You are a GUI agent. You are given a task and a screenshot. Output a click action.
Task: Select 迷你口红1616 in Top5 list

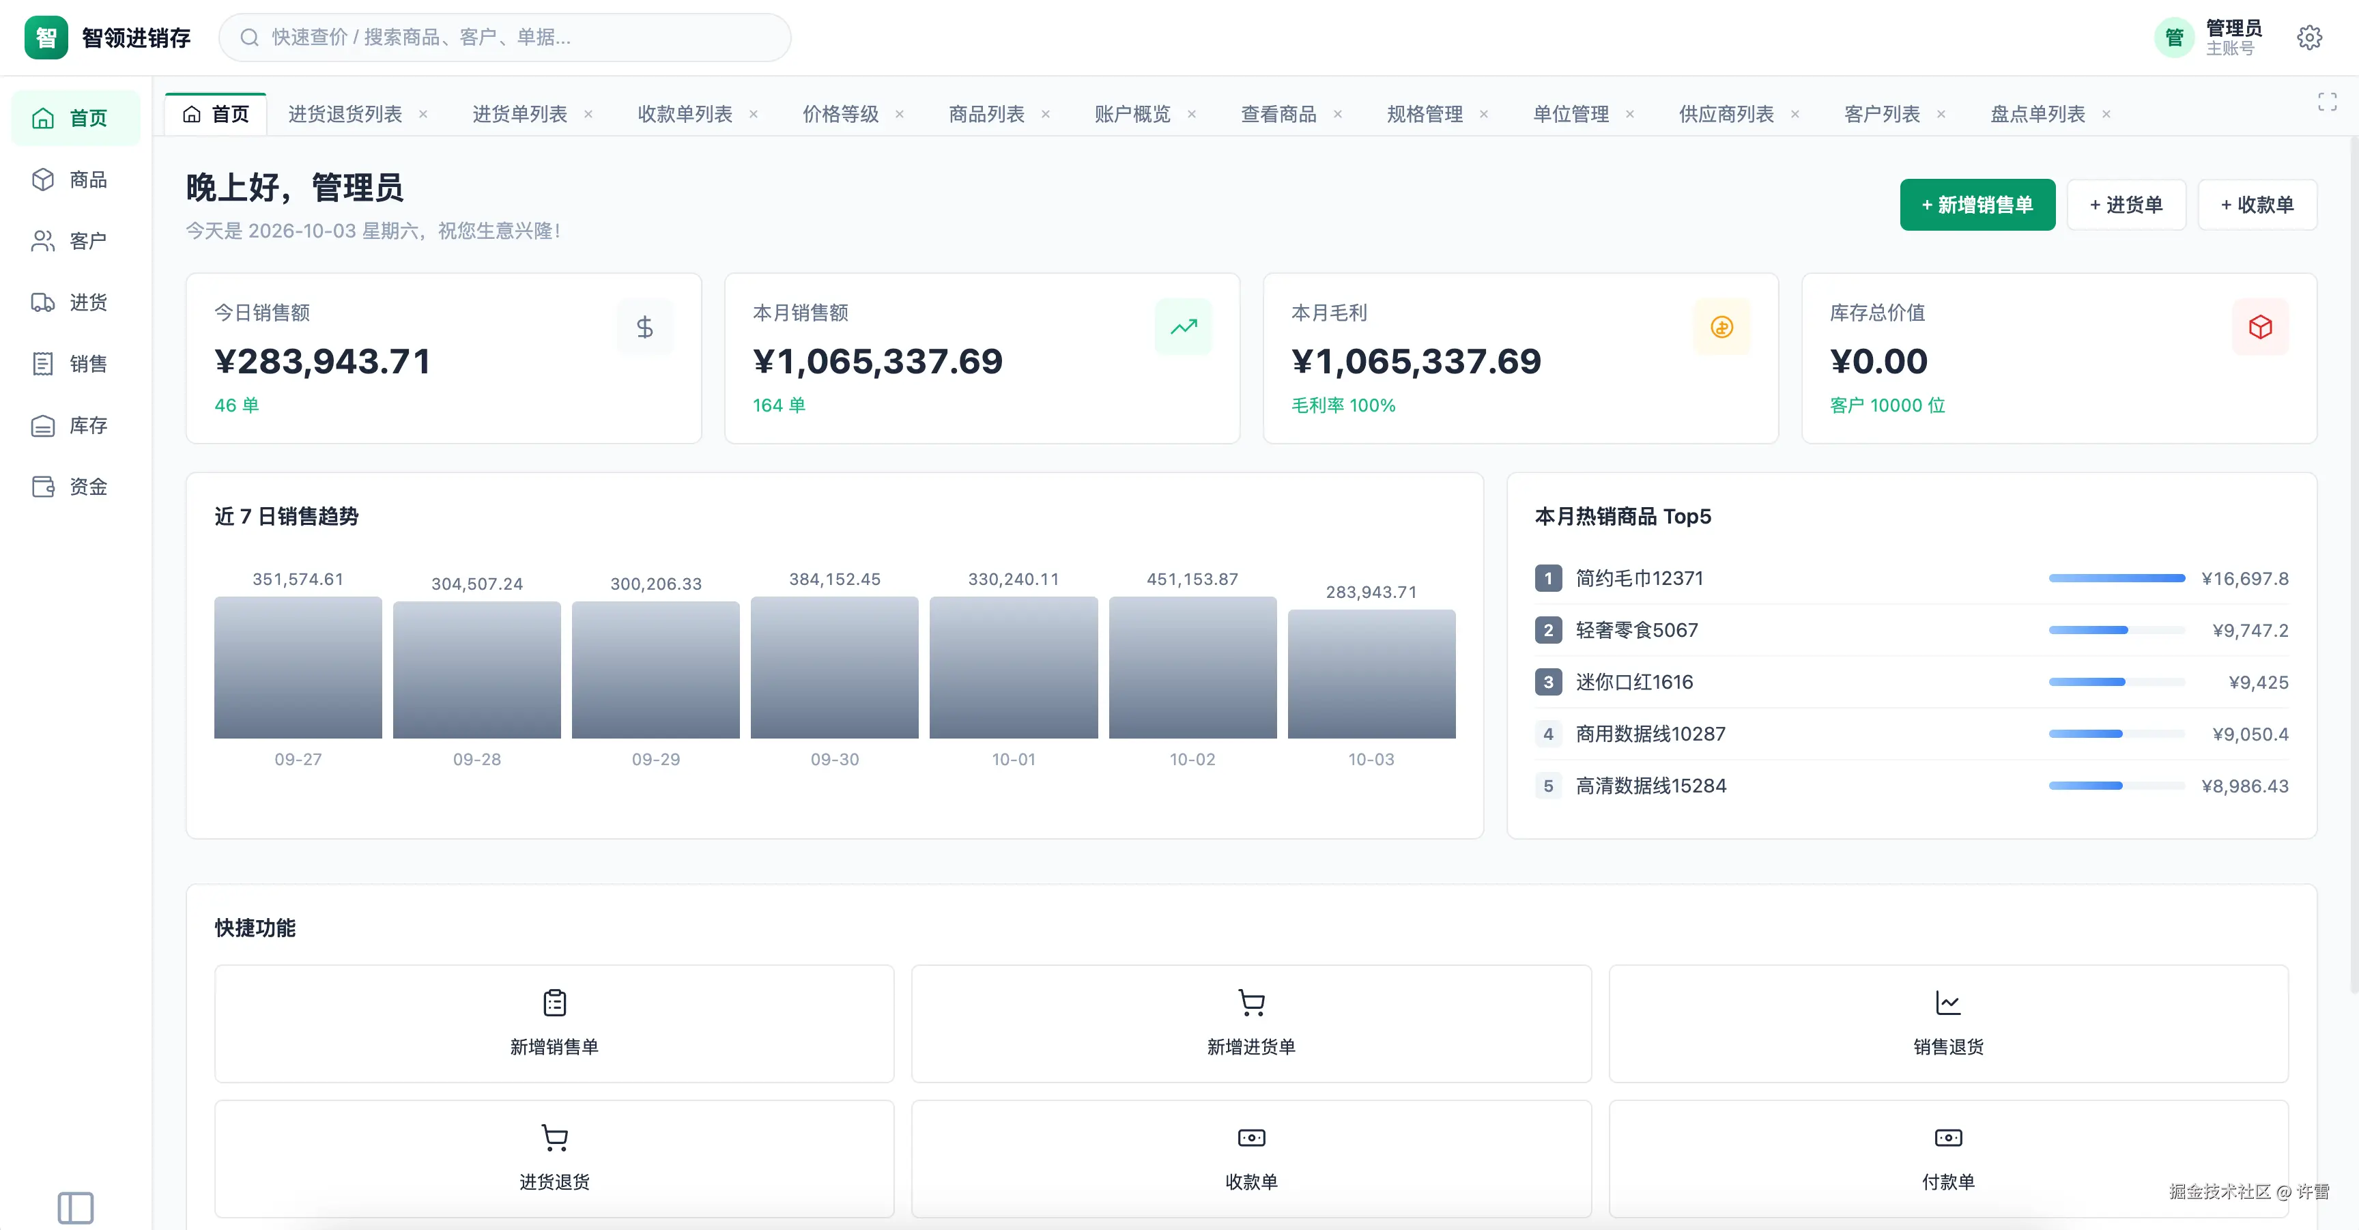(1911, 683)
